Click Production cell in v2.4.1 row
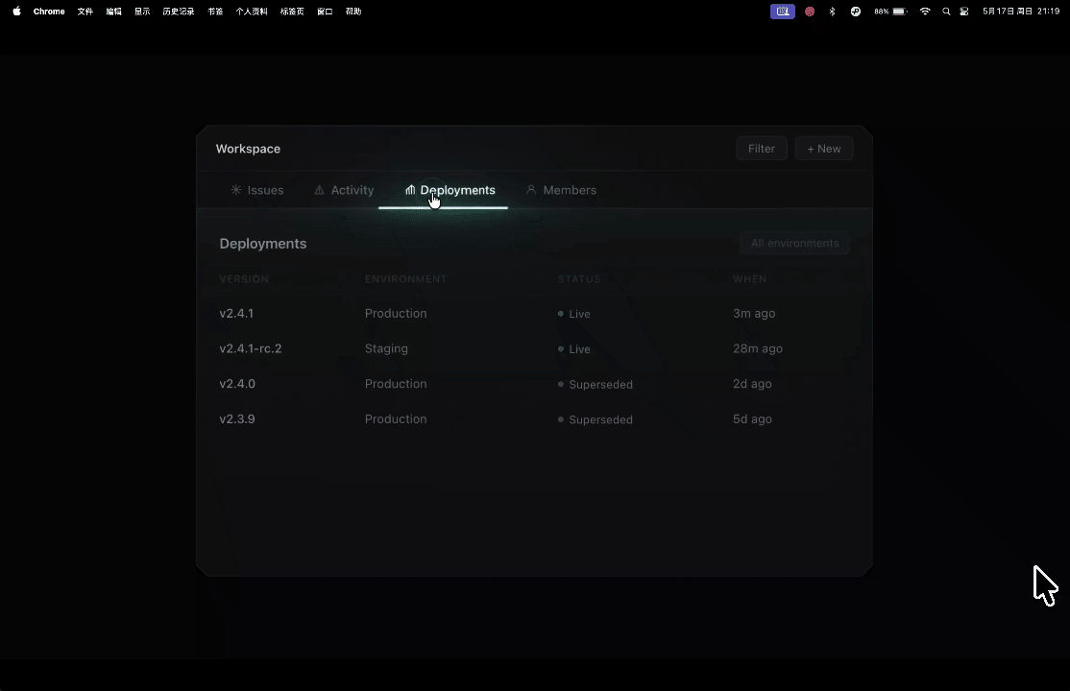The width and height of the screenshot is (1070, 691). pos(396,313)
